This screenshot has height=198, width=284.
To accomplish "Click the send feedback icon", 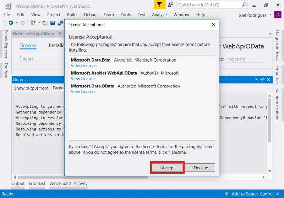I will pos(171,5).
